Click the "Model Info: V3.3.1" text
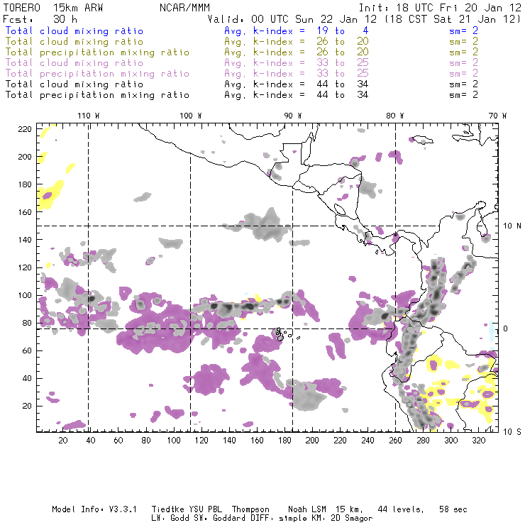525x525 pixels. click(94, 509)
